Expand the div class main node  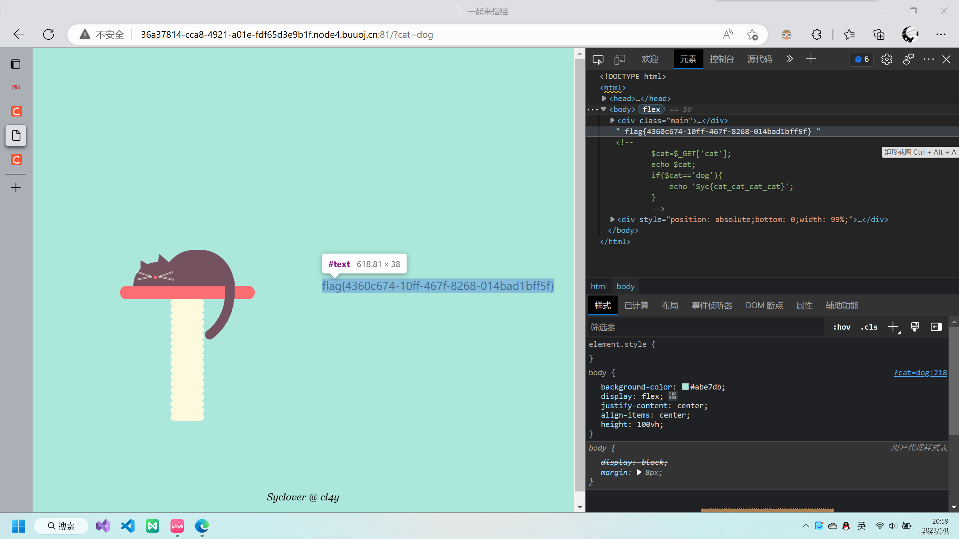[612, 120]
